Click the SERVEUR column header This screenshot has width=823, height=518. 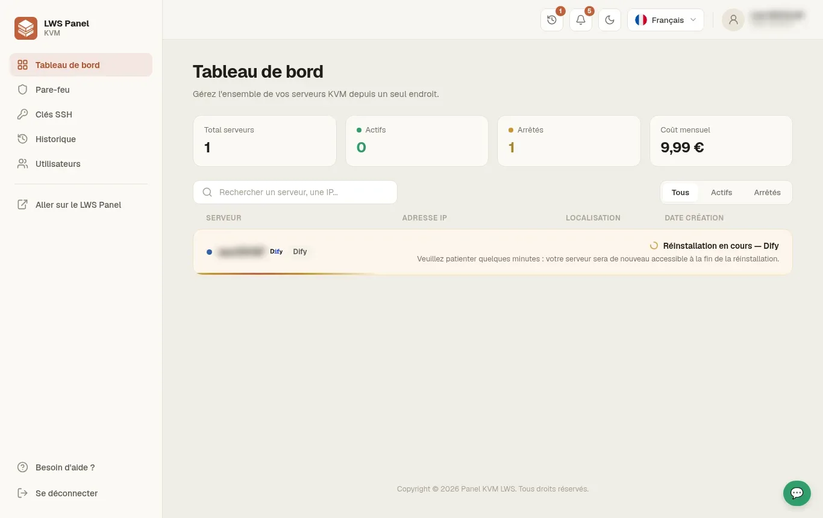coord(224,218)
